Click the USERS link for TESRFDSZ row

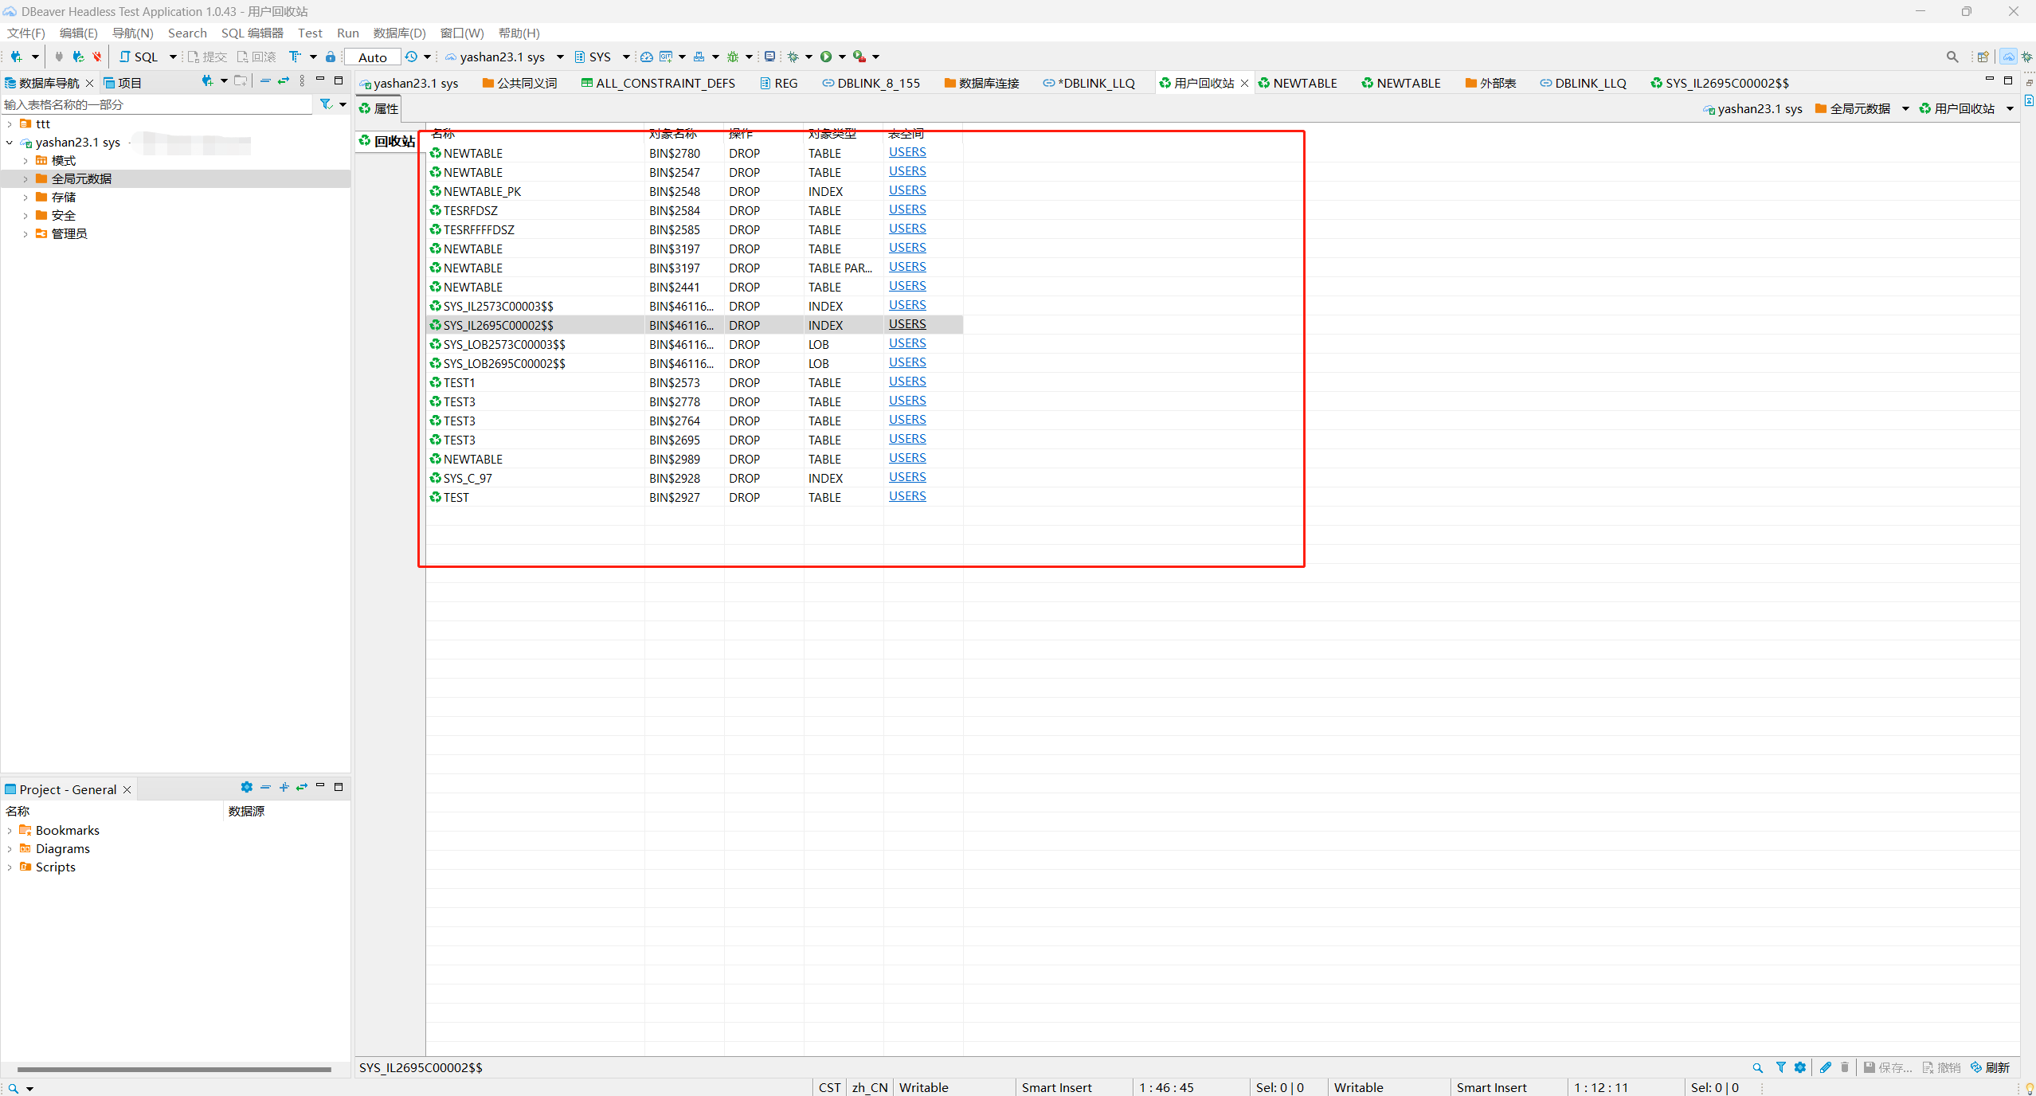[x=907, y=209]
